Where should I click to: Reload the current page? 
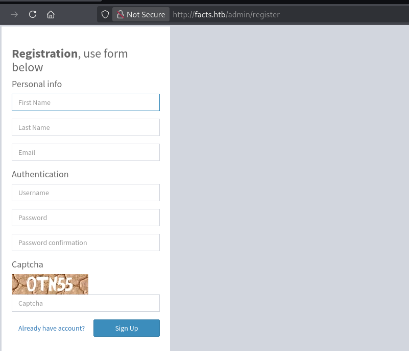pos(33,14)
